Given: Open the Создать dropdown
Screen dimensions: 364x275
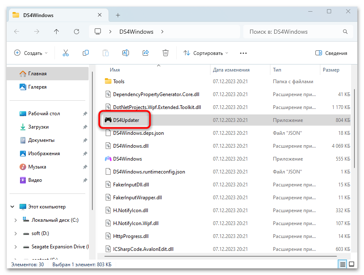Looking at the screenshot, I should [31, 53].
